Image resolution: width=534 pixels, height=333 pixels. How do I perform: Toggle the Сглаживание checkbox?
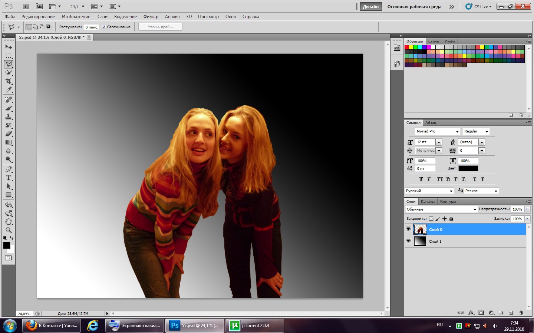pos(104,27)
